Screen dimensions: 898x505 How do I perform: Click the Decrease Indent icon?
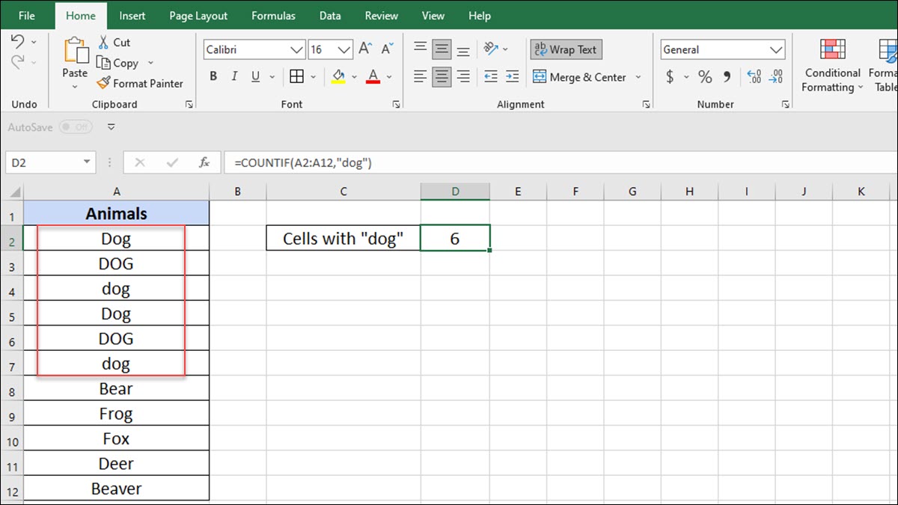point(491,76)
